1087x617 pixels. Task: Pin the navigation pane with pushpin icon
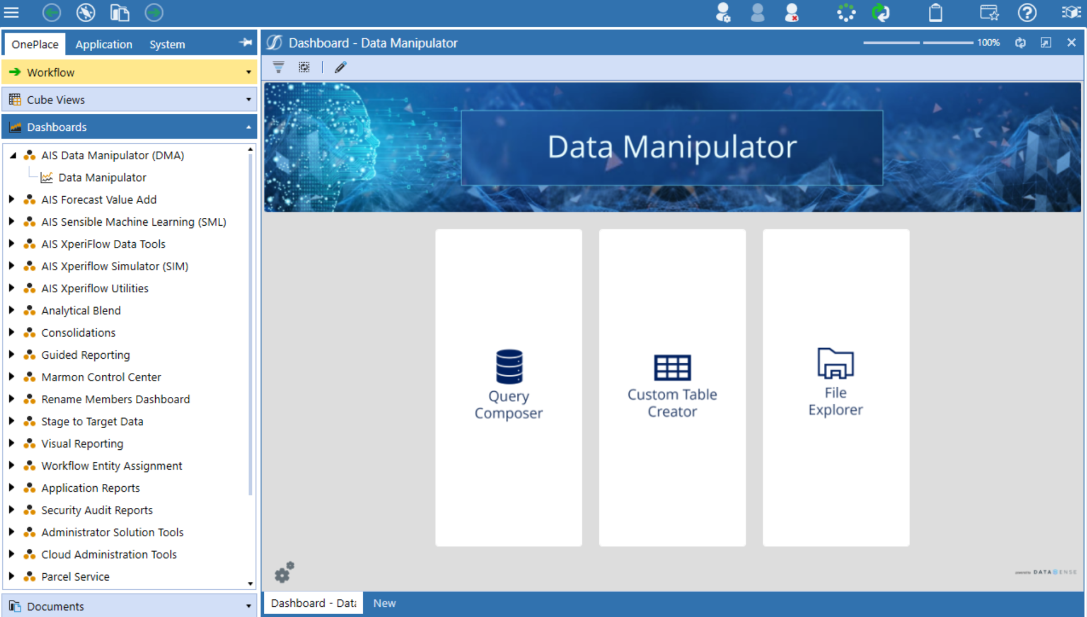pyautogui.click(x=246, y=43)
